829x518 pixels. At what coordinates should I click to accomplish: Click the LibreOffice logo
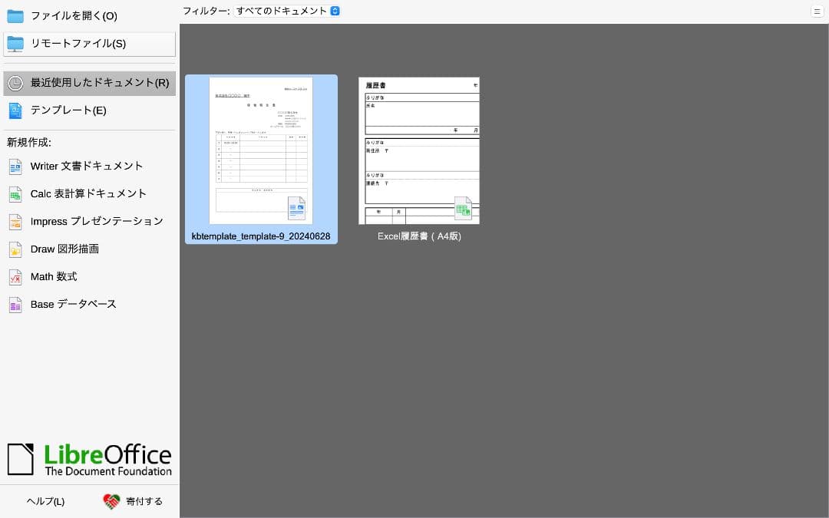(89, 459)
